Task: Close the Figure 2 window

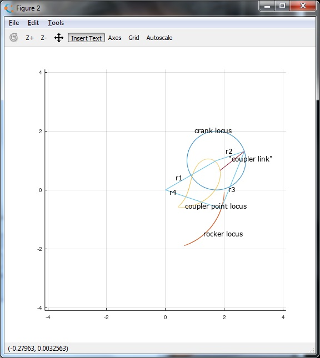Action: pos(303,6)
